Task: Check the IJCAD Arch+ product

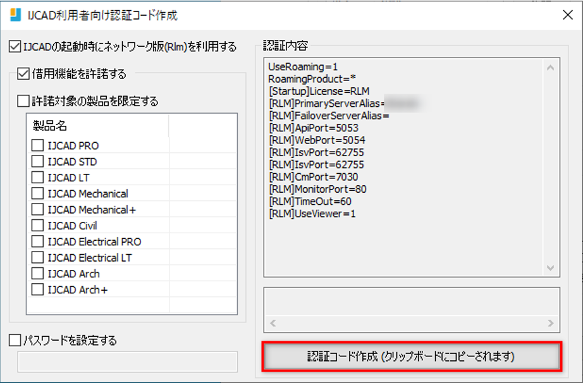Action: (37, 289)
